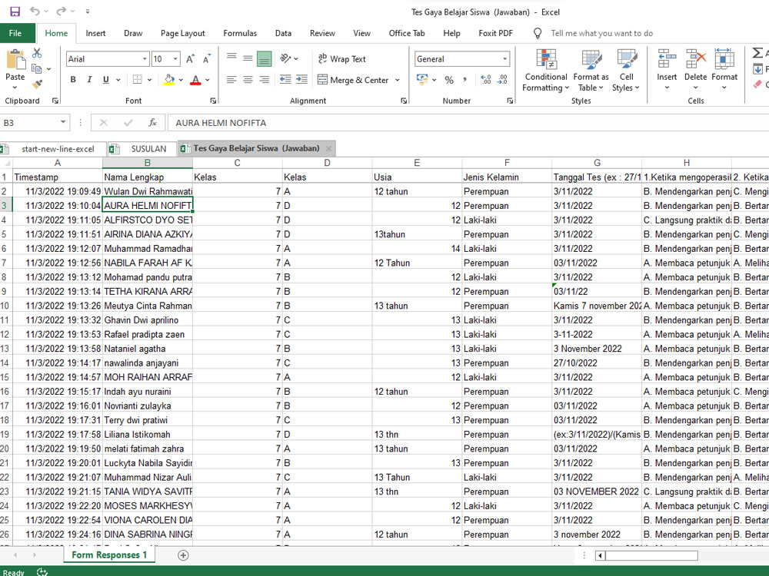Open the Arial font name dropdown
The image size is (769, 576).
pyautogui.click(x=145, y=59)
